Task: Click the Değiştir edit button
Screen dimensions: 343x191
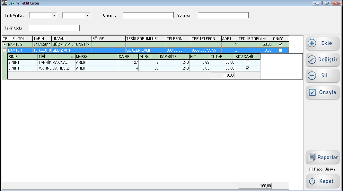Action: pos(323,60)
